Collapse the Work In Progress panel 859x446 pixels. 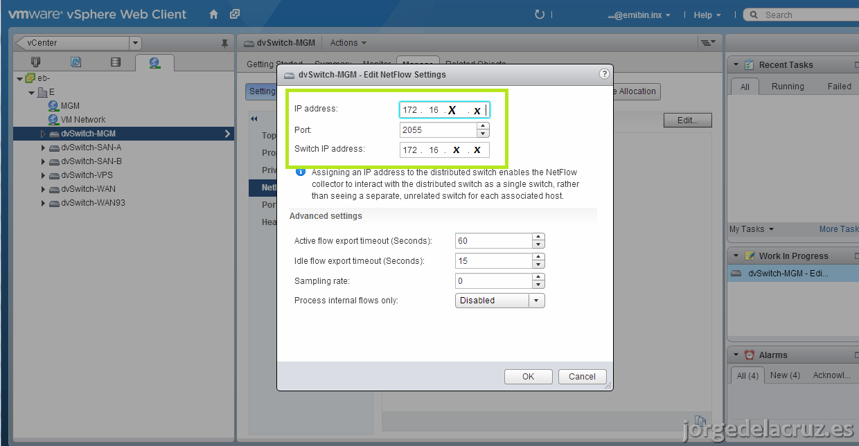736,256
